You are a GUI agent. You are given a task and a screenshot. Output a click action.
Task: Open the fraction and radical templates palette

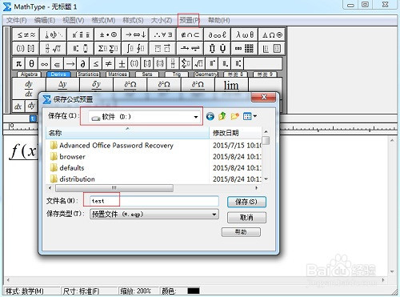click(54, 49)
